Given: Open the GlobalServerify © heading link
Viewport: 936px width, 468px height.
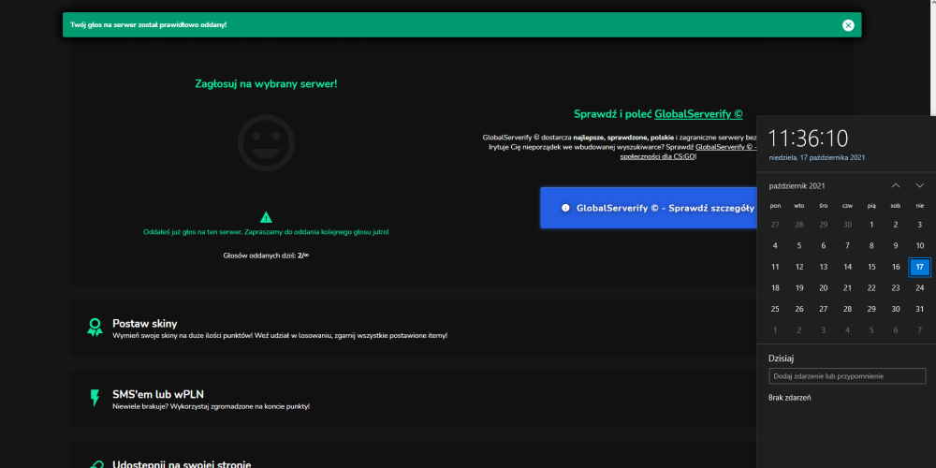Looking at the screenshot, I should (698, 114).
